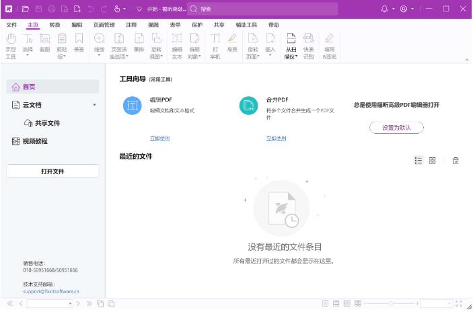This screenshot has width=473, height=312.
Task: Open the dropdown arrow next to the bell
Action: (393, 9)
